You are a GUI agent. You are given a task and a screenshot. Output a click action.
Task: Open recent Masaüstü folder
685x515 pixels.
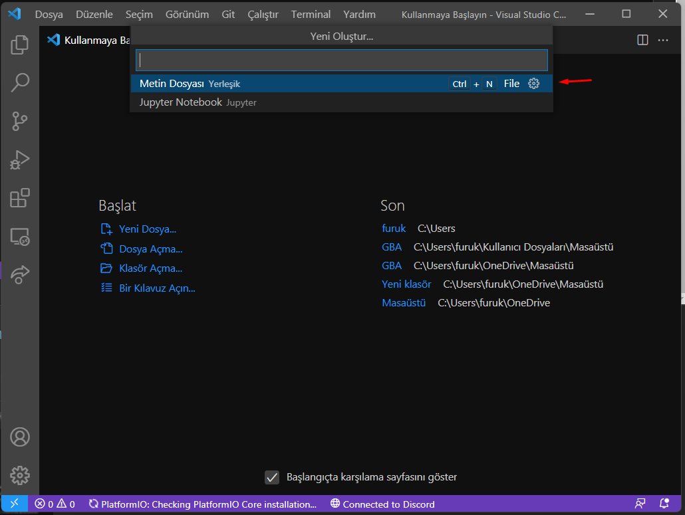click(404, 303)
